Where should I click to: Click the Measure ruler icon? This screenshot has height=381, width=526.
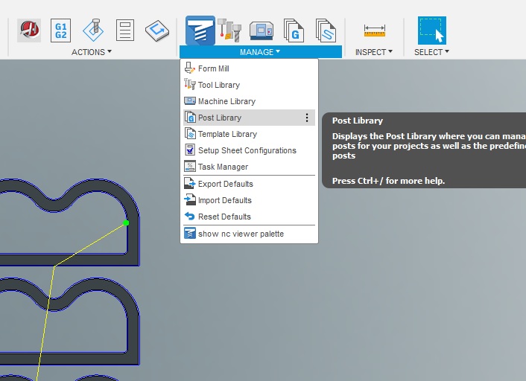(x=375, y=31)
